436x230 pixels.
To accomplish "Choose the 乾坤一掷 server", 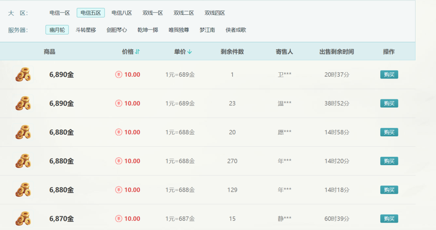I will (148, 30).
